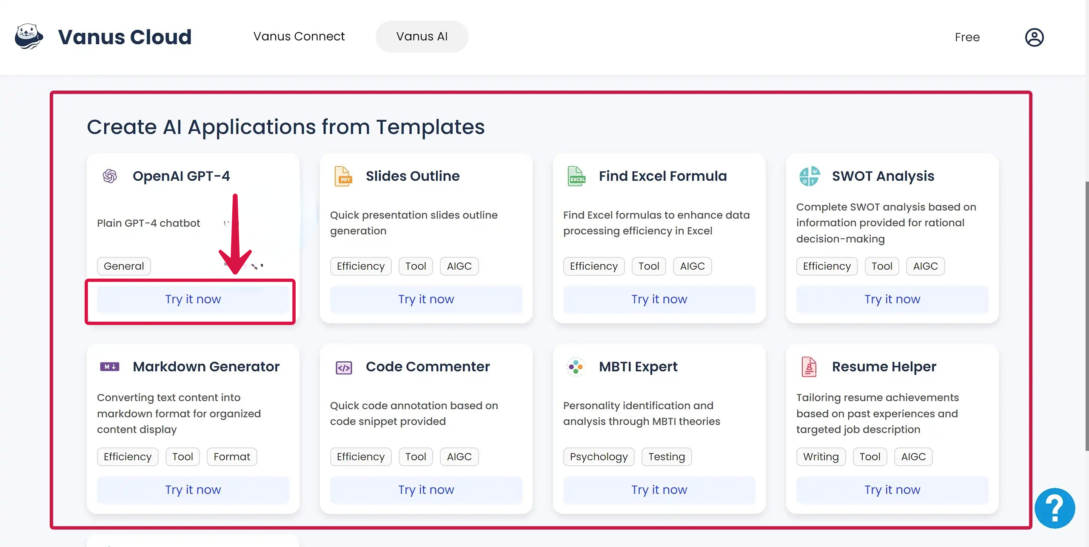Switch to the Vanus Connect tab

(x=299, y=37)
